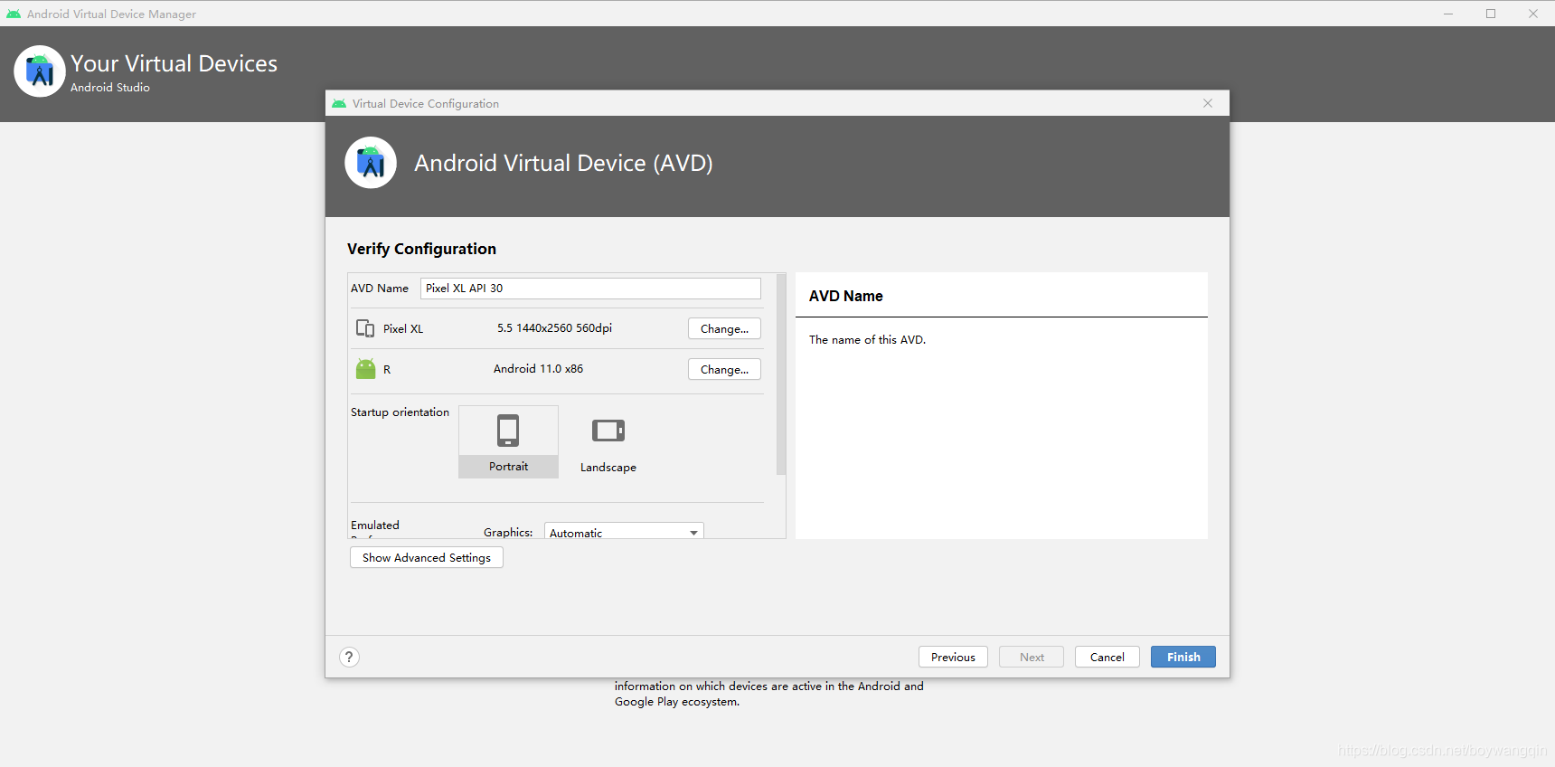The image size is (1555, 767).
Task: Click the '5.5 1440x2560 560dpi' device spec text
Action: coord(554,328)
